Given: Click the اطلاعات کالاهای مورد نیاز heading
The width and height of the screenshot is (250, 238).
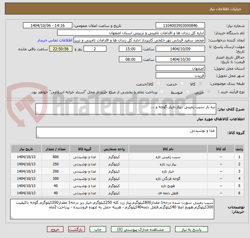Looking at the screenshot, I should click(x=221, y=119).
